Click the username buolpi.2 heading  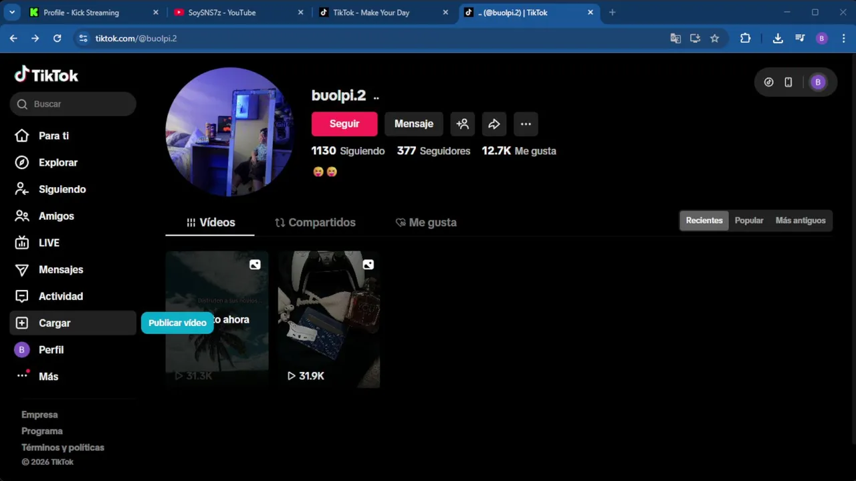click(338, 96)
